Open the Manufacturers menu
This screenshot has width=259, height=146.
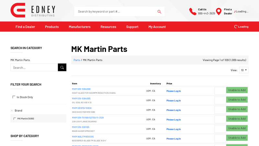click(80, 27)
